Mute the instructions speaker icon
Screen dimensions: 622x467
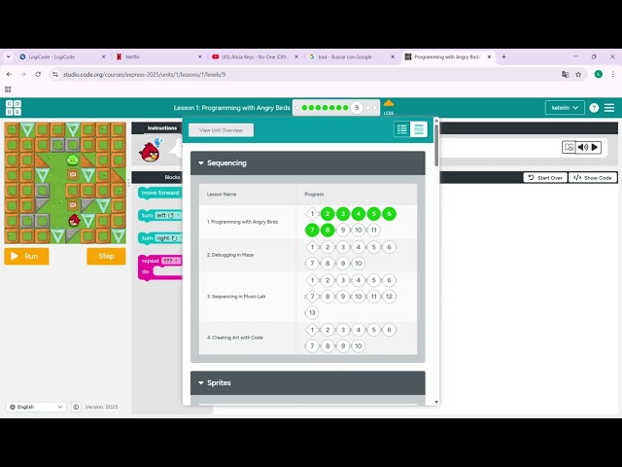click(583, 147)
